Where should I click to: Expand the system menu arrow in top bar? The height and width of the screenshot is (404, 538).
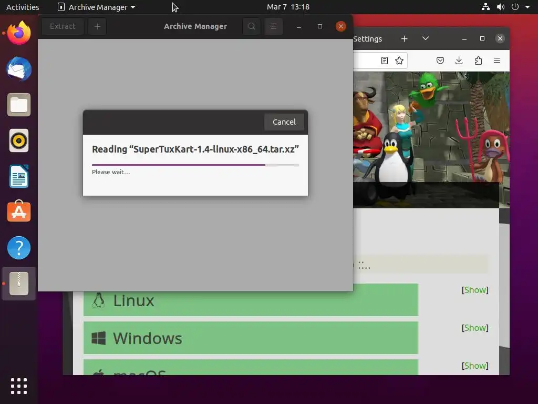pyautogui.click(x=527, y=7)
